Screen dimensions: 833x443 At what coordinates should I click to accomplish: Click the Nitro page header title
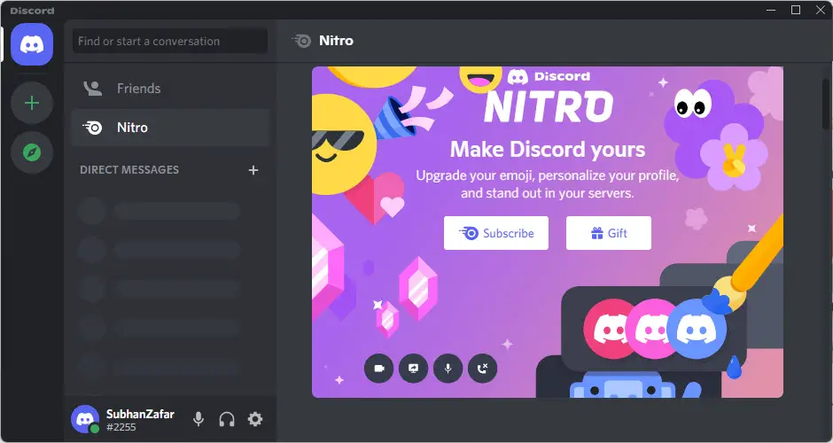[x=336, y=41]
